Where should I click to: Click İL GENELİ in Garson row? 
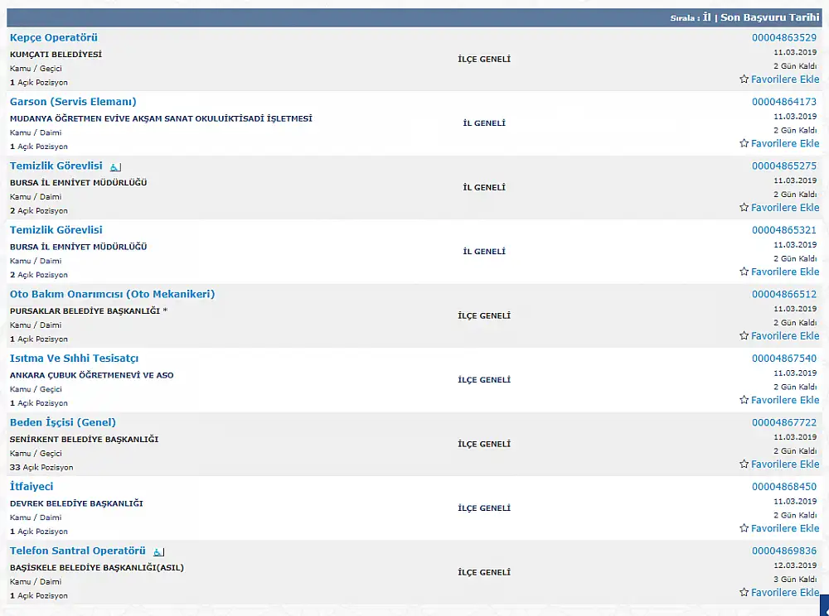pyautogui.click(x=484, y=123)
